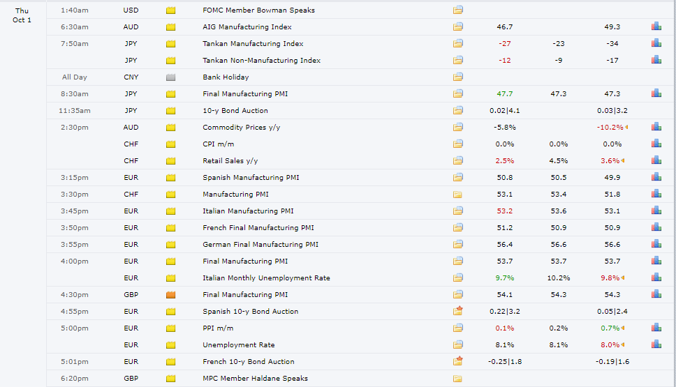Viewport: 676px width, 387px height.
Task: Show chart for Tankan Manufacturing Index
Action: point(656,43)
